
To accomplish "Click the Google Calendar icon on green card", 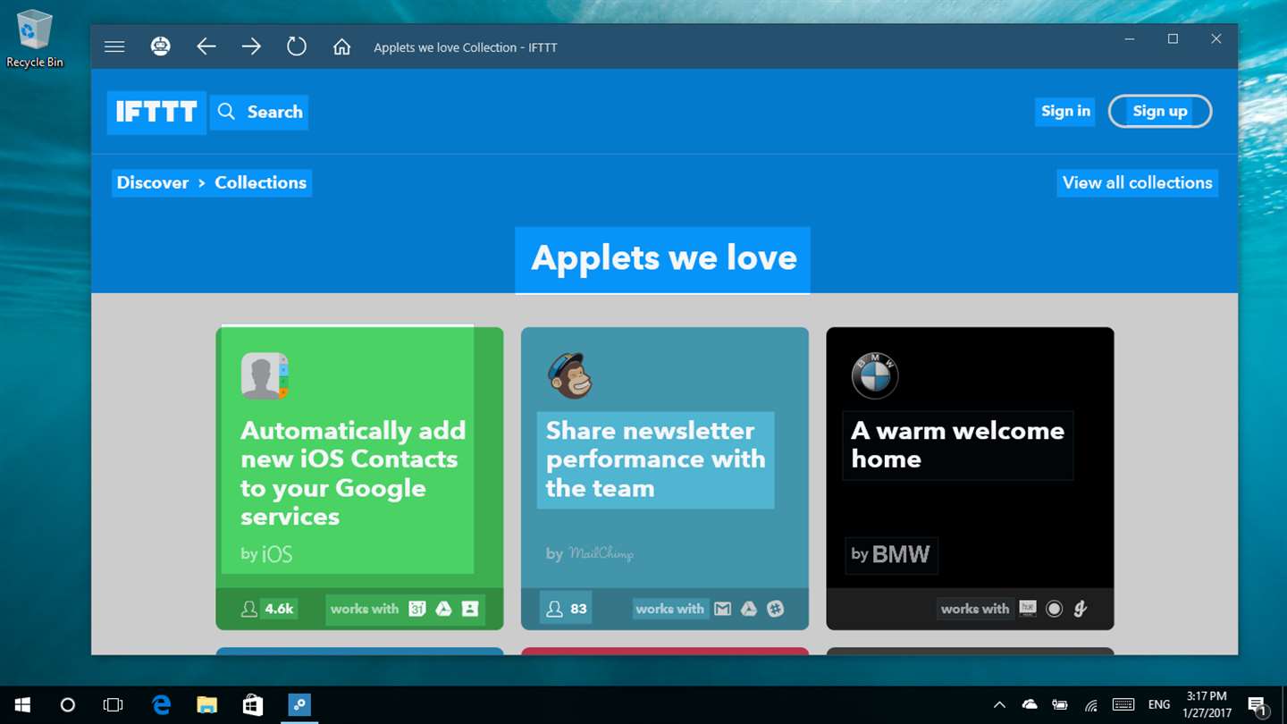I will coord(417,609).
